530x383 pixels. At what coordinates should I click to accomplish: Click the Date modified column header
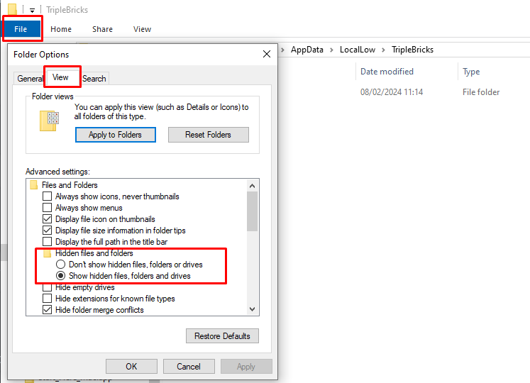387,72
